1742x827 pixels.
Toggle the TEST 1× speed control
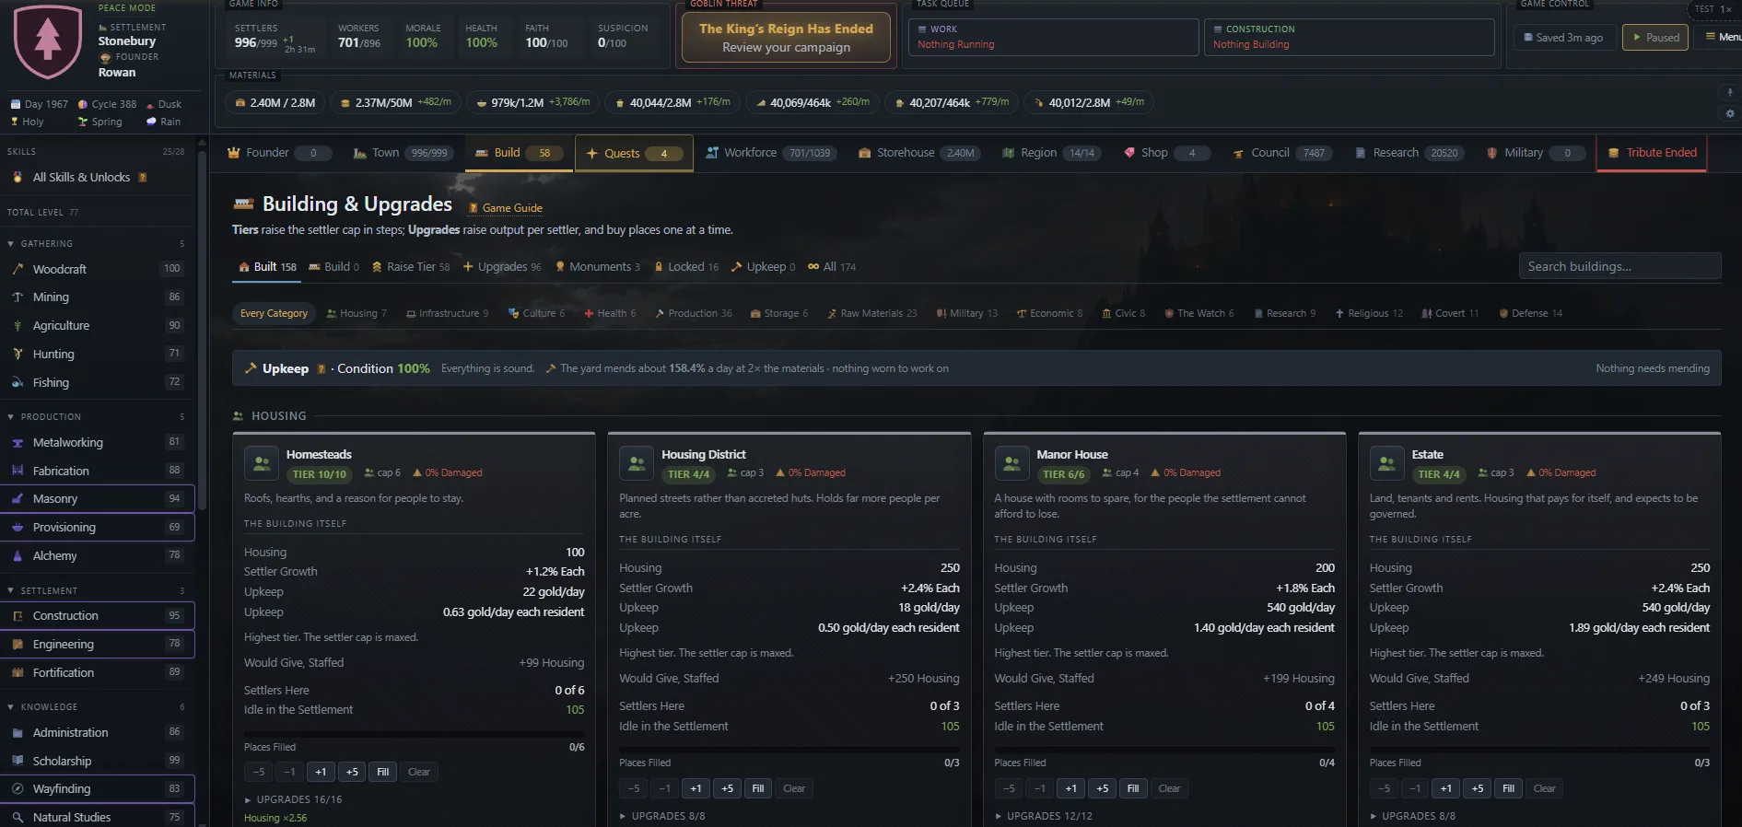tap(1713, 9)
